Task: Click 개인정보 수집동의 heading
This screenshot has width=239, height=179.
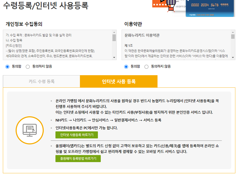Action: (24, 24)
